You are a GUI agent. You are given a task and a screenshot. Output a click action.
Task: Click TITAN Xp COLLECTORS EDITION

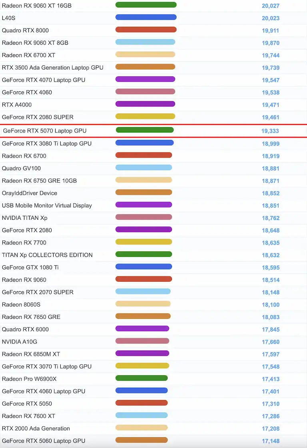[47, 255]
